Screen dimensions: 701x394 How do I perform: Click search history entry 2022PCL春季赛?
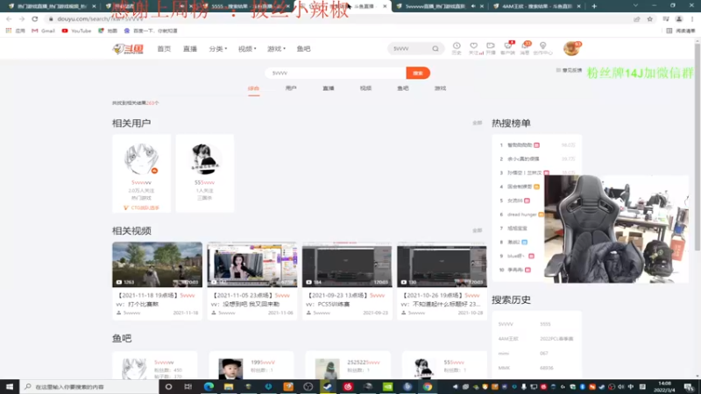coord(556,339)
